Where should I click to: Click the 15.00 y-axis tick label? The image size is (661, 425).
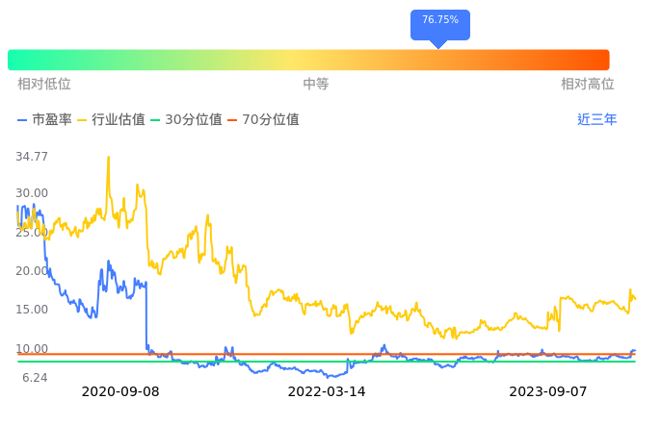pyautogui.click(x=32, y=310)
